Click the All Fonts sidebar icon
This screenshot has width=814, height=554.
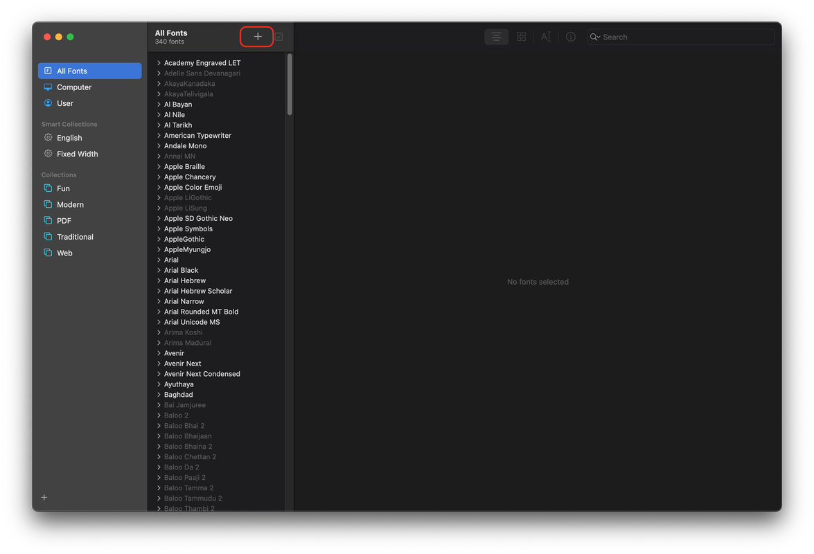[x=48, y=71]
